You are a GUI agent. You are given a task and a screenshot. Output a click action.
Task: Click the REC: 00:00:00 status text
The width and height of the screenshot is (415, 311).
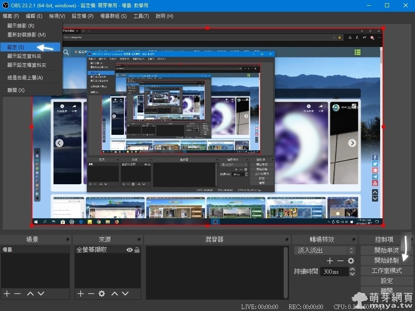[306, 307]
